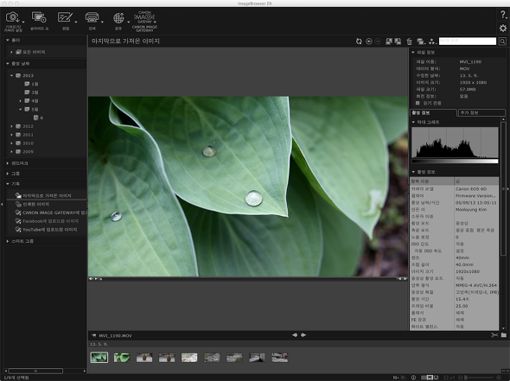The width and height of the screenshot is (510, 381).
Task: Open the edit tool dropdown arrow
Action: pyautogui.click(x=76, y=22)
